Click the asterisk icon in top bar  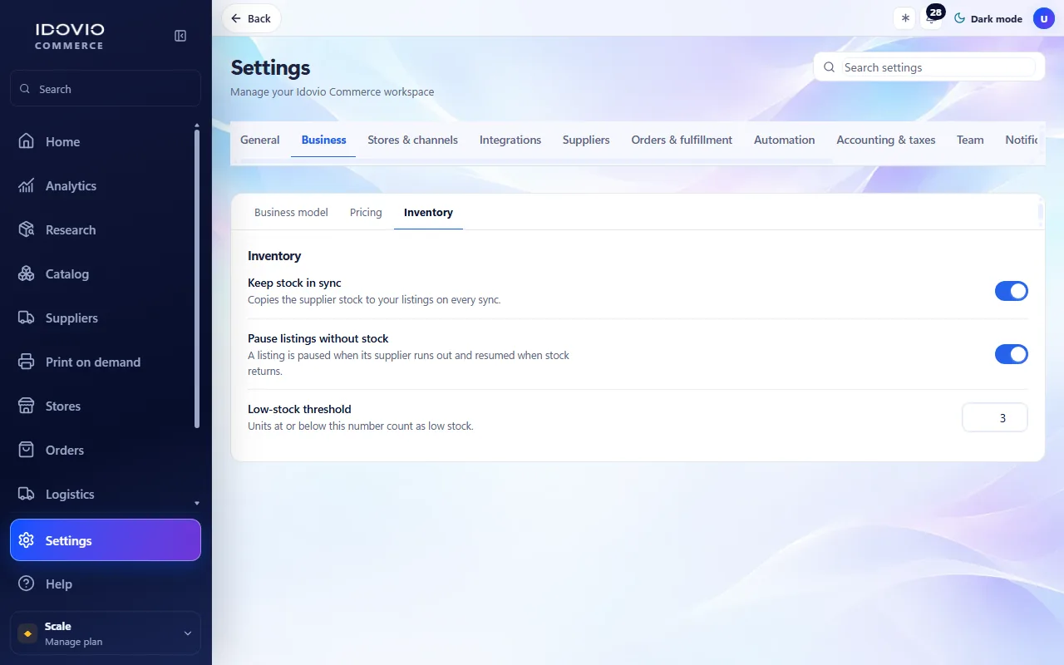[904, 18]
